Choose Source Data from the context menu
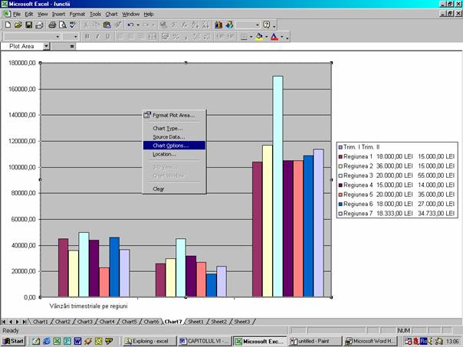The image size is (463, 347). (x=169, y=136)
